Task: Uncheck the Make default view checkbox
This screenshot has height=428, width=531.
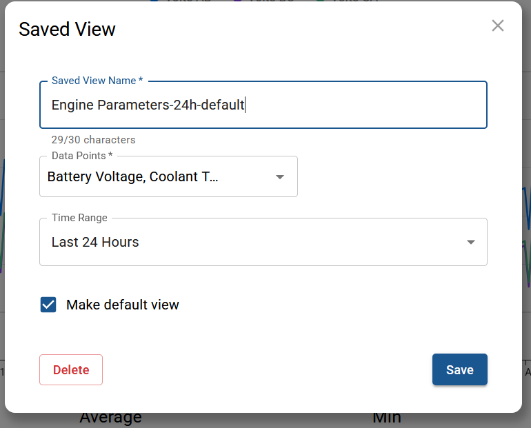Action: pos(48,305)
